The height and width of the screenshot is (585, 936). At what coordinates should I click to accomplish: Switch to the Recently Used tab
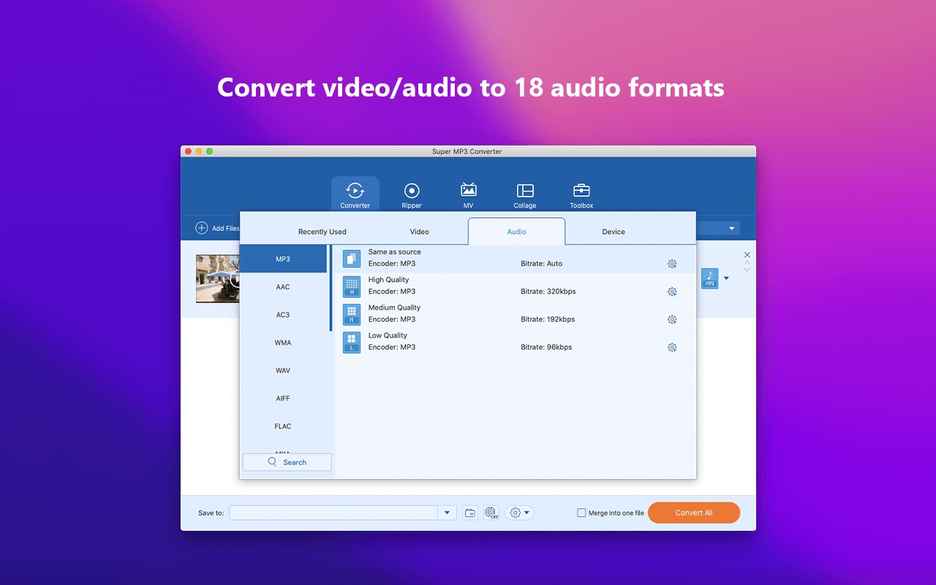pyautogui.click(x=322, y=232)
